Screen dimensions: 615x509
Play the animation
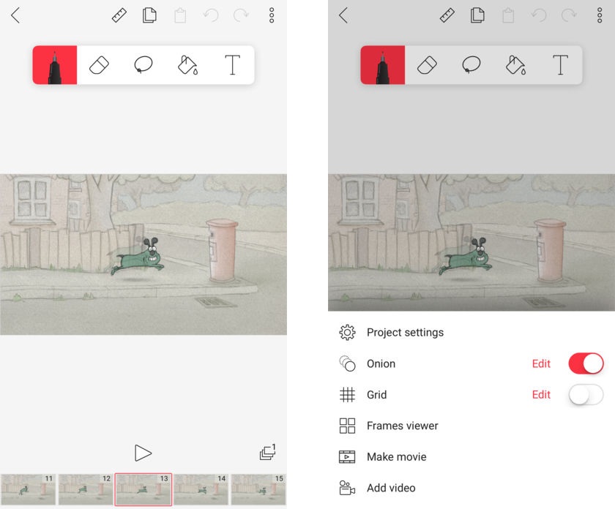pyautogui.click(x=143, y=453)
